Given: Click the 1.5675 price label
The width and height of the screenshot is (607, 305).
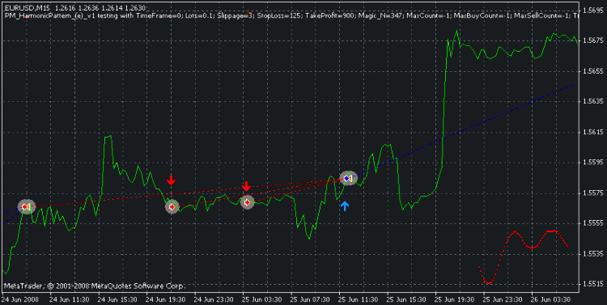Looking at the screenshot, I should tap(592, 40).
